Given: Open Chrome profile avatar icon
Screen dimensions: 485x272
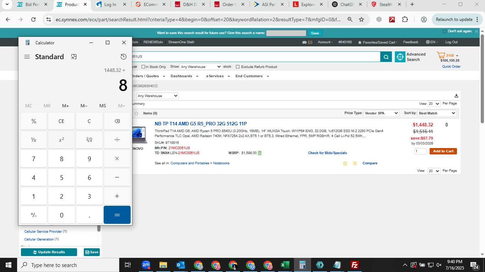Looking at the screenshot, I should (424, 19).
